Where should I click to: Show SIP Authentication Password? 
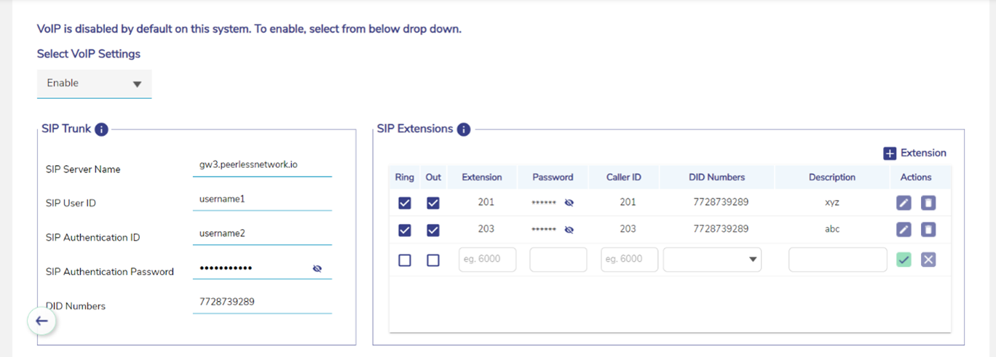pos(317,269)
